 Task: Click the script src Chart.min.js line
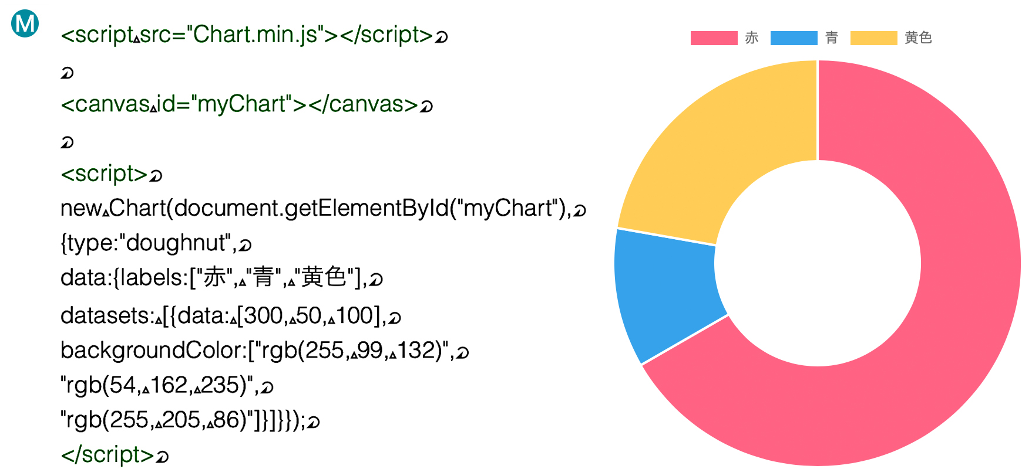[254, 35]
